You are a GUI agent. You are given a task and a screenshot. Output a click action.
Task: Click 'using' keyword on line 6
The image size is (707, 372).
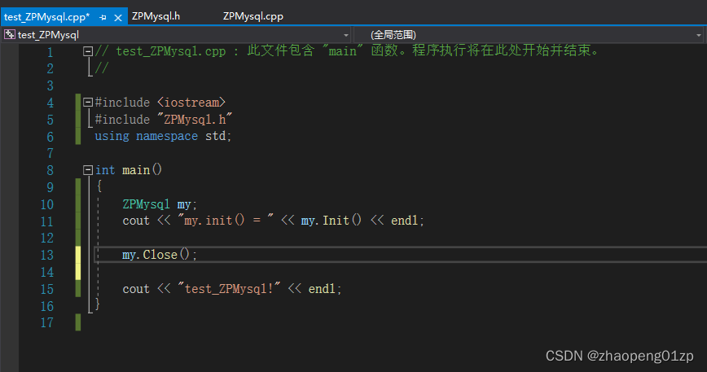[x=112, y=136]
